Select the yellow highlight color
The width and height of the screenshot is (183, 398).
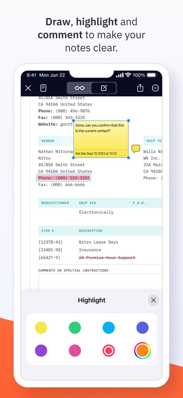point(41,328)
